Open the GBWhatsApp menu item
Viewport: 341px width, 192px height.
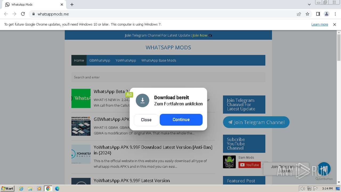click(100, 60)
